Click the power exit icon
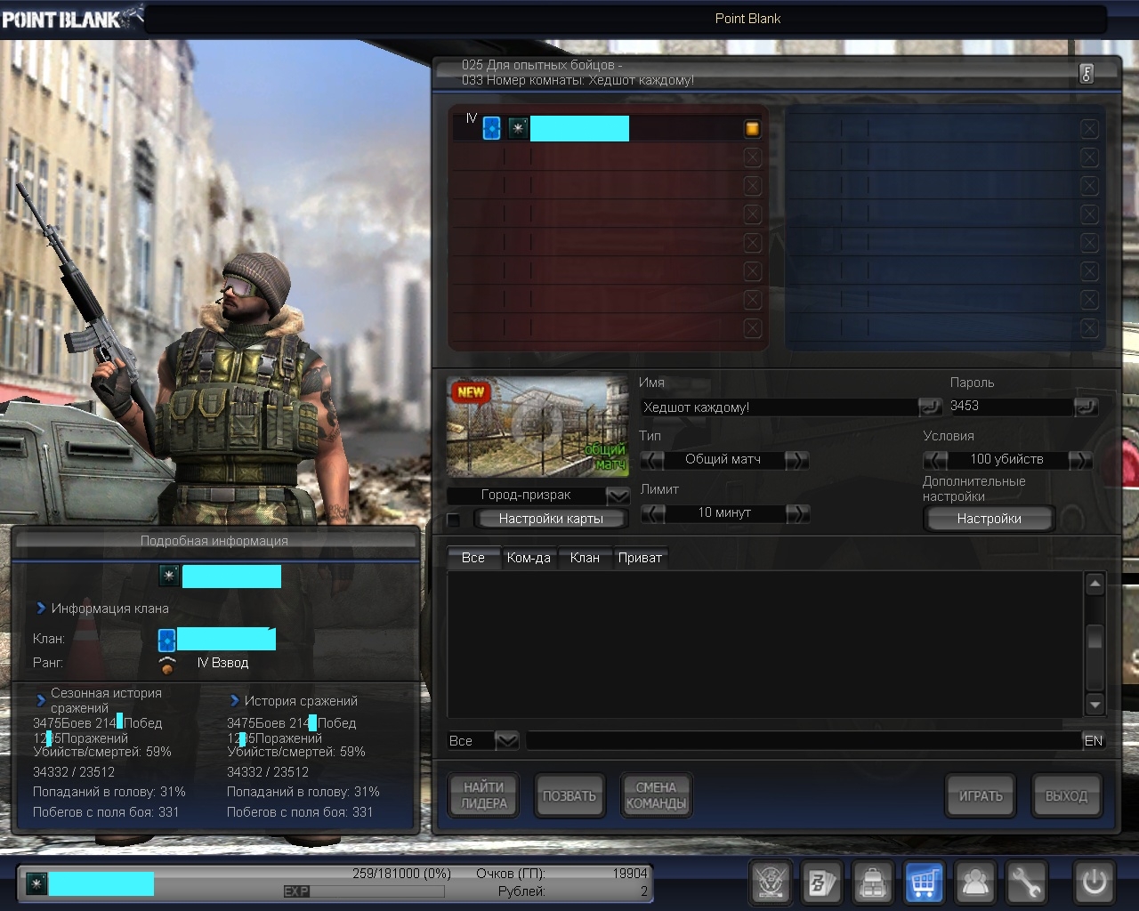Viewport: 1139px width, 911px height. [x=1094, y=883]
